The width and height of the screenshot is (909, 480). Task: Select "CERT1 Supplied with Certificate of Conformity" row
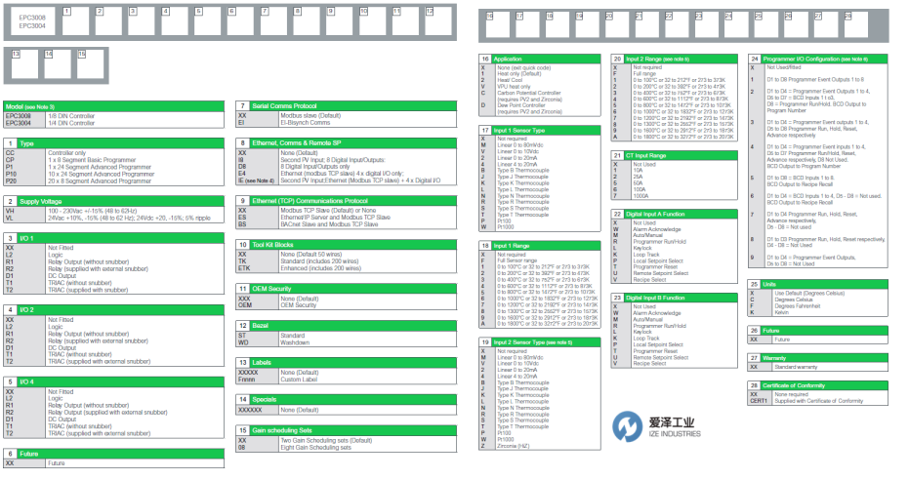[x=818, y=401]
